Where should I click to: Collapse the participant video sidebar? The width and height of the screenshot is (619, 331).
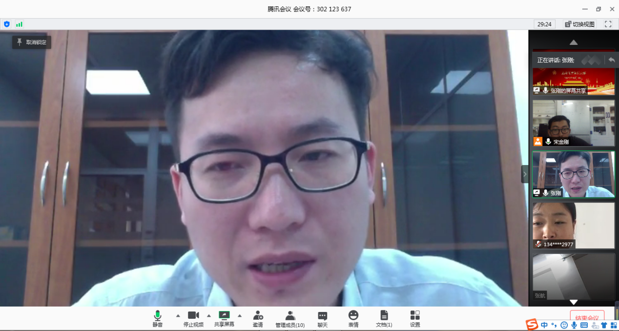click(x=525, y=174)
